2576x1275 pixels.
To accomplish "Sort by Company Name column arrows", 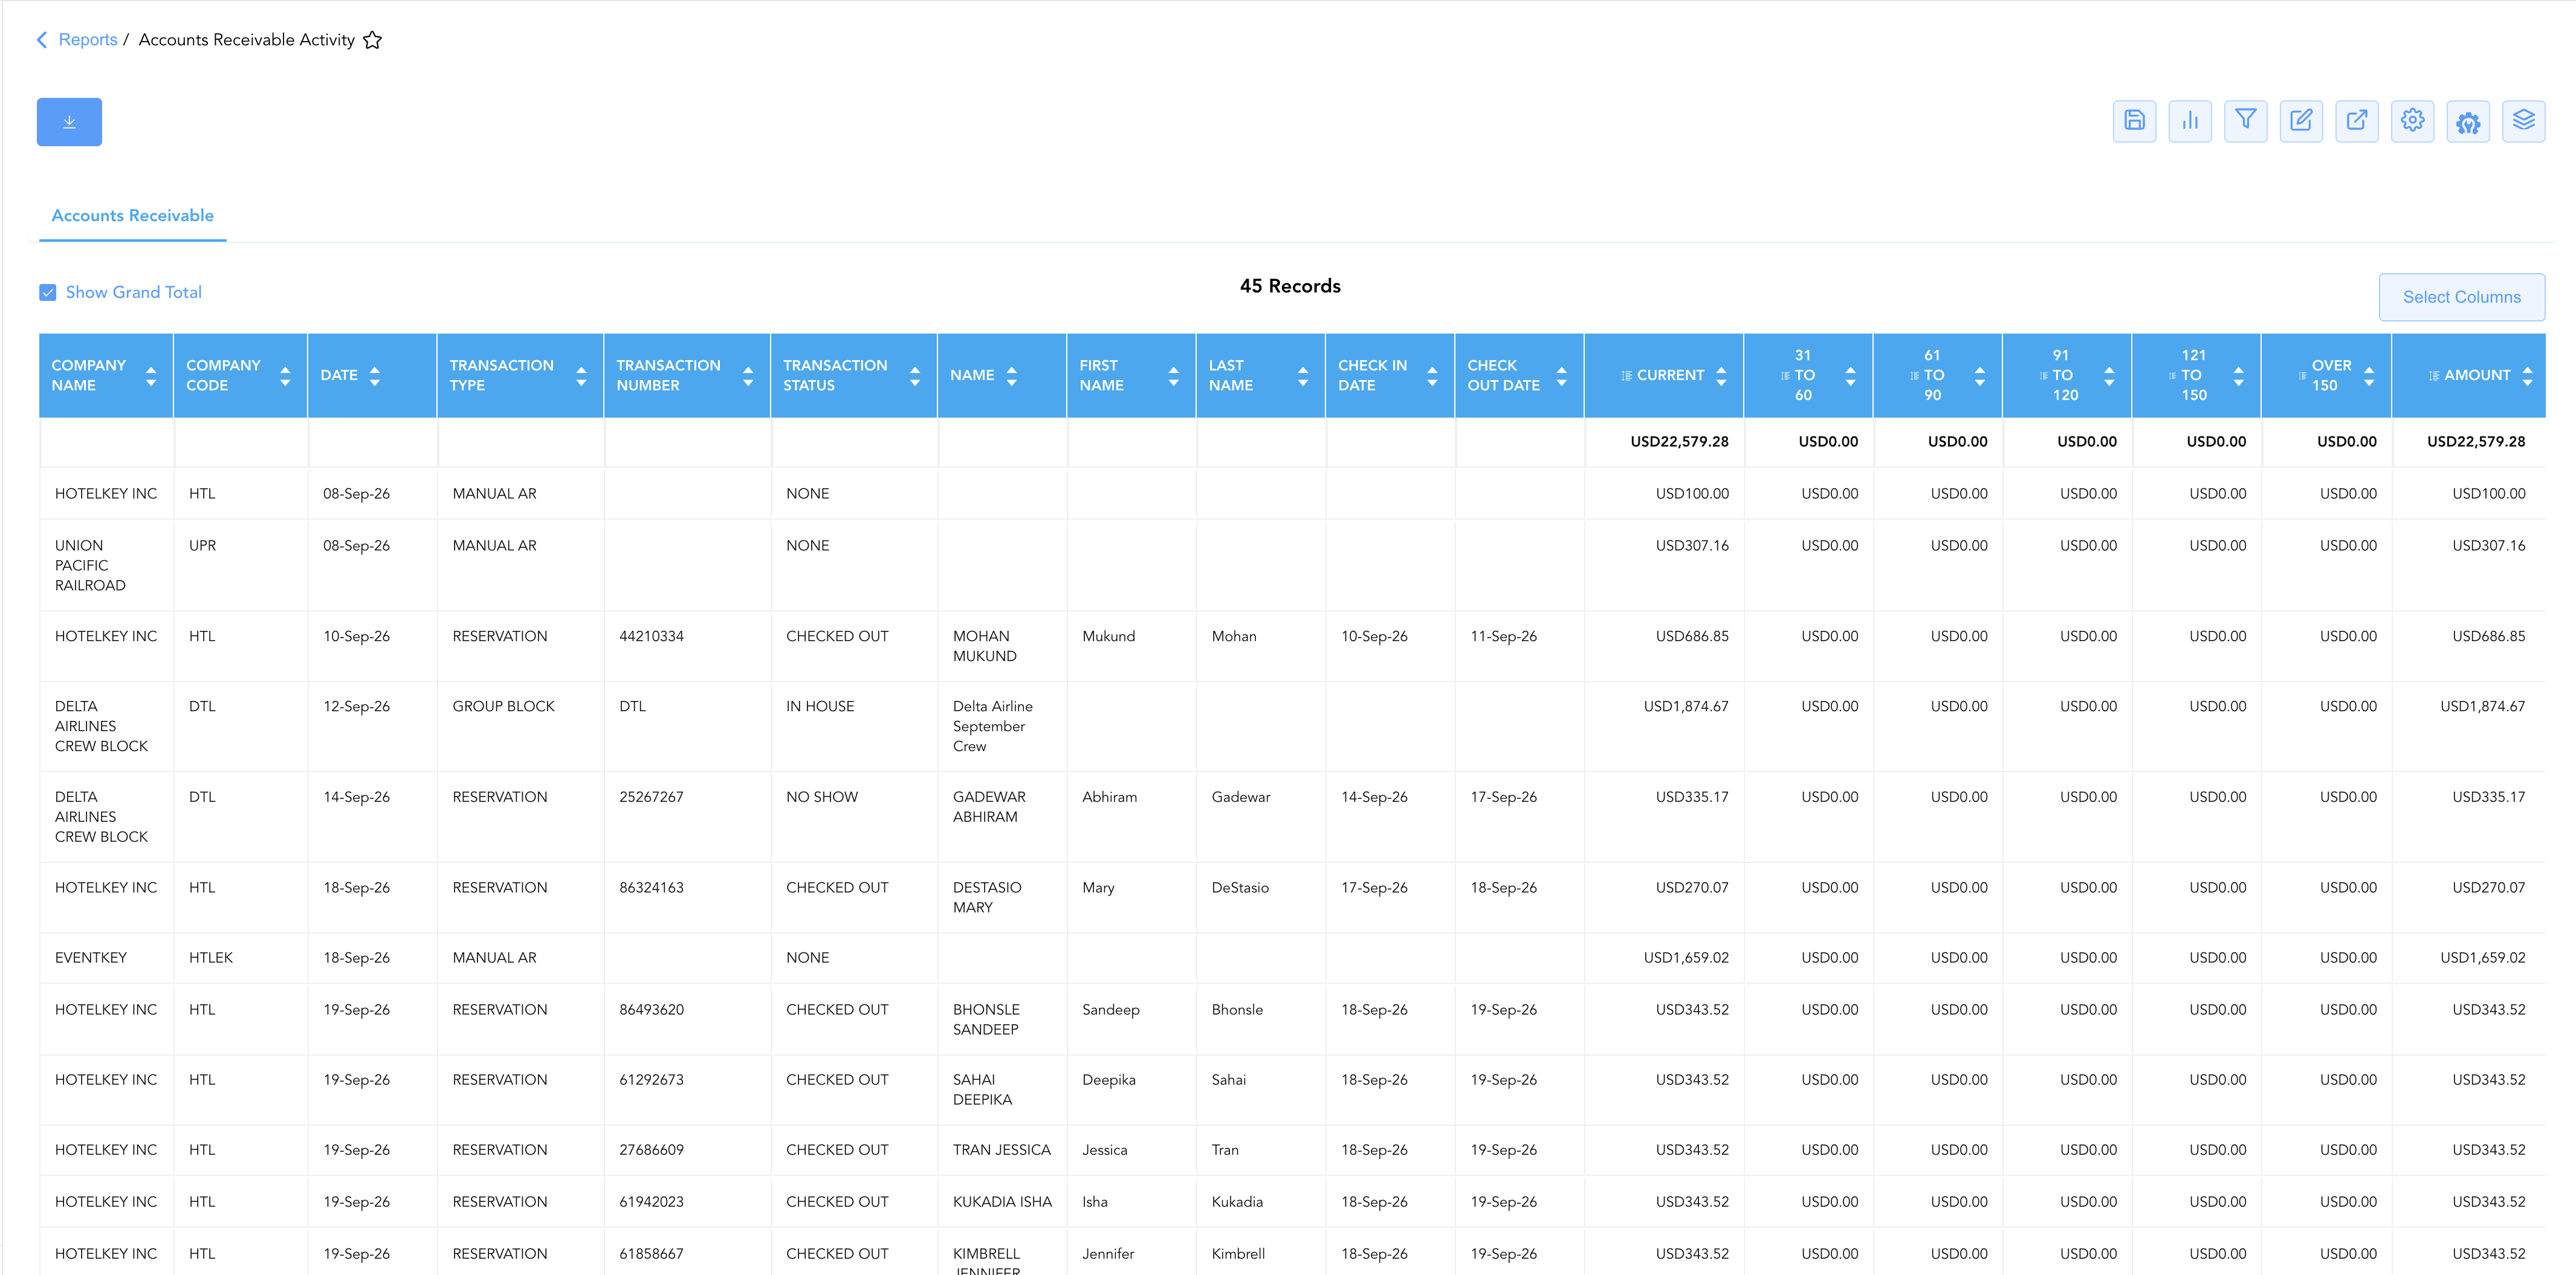I will (x=151, y=376).
